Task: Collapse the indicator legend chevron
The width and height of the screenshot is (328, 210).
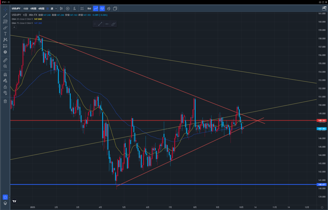Action: [x=14, y=27]
